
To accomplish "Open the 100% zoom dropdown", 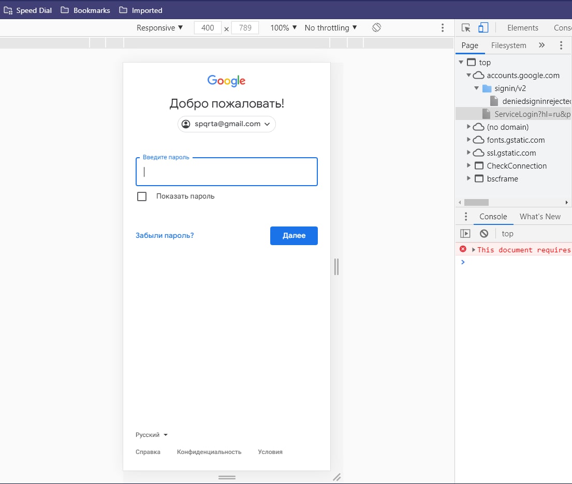I will tap(284, 28).
